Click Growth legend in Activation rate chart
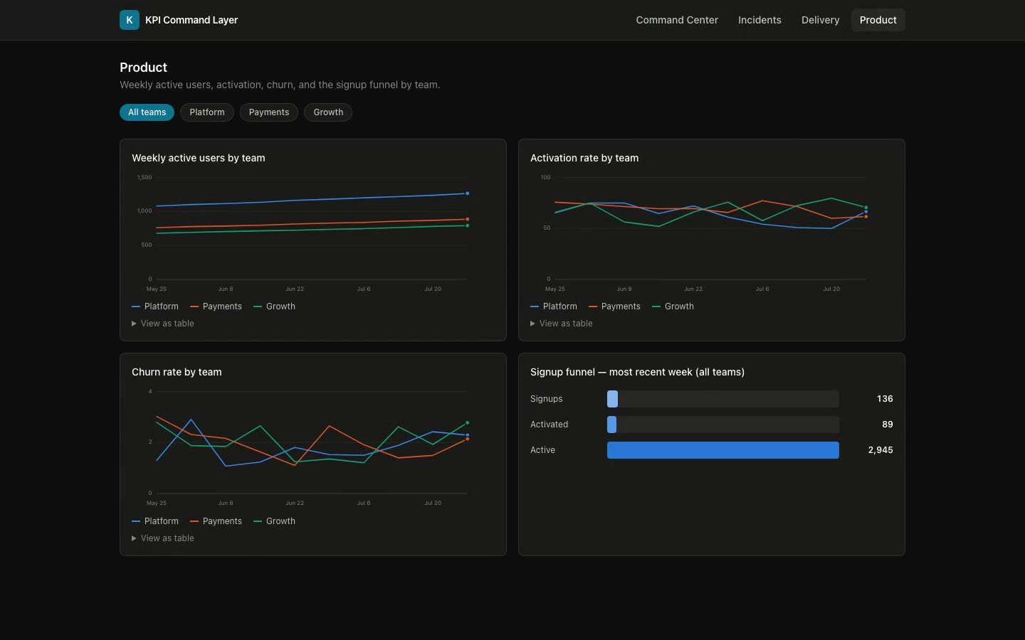 pos(673,306)
